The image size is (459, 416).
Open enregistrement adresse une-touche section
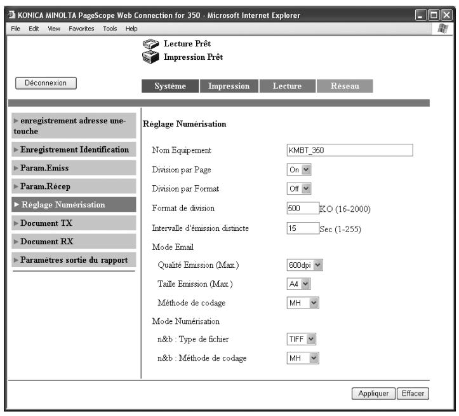tap(74, 125)
